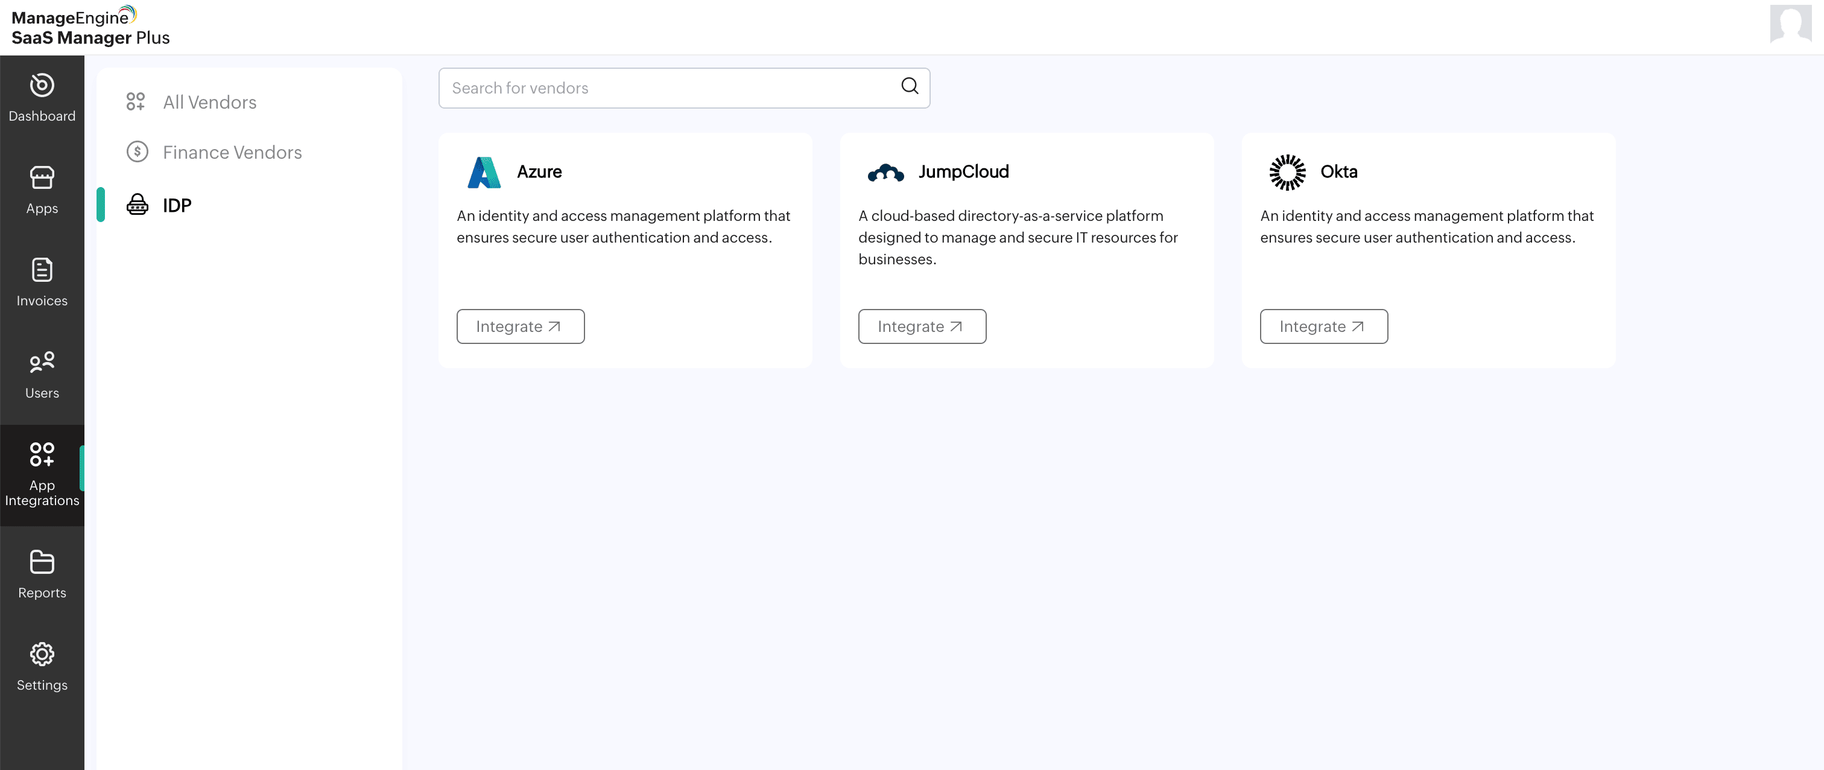Integrate JumpCloud directory service
Viewport: 1824px width, 770px height.
(922, 326)
